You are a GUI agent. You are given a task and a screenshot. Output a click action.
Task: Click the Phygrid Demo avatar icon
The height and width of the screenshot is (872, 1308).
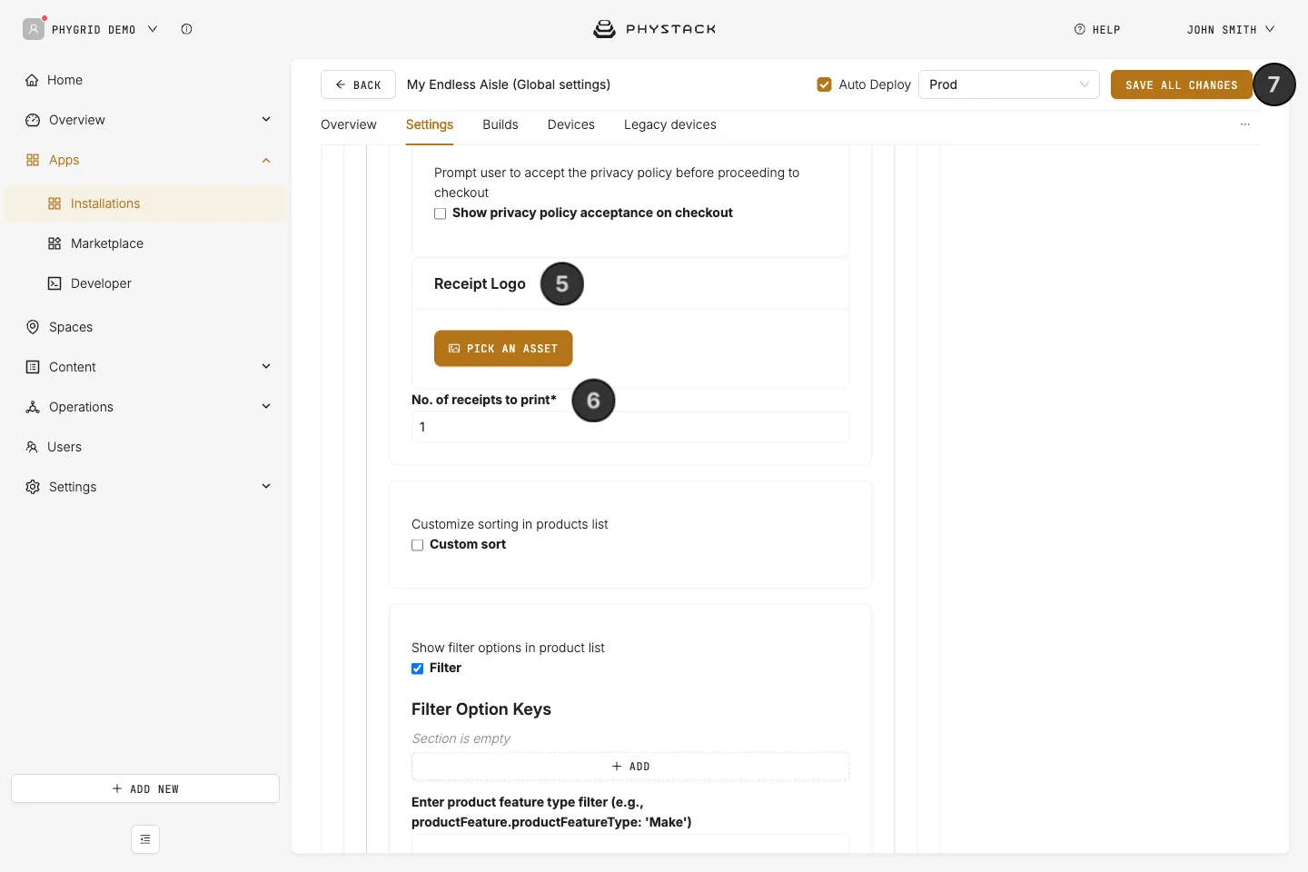[x=34, y=29]
